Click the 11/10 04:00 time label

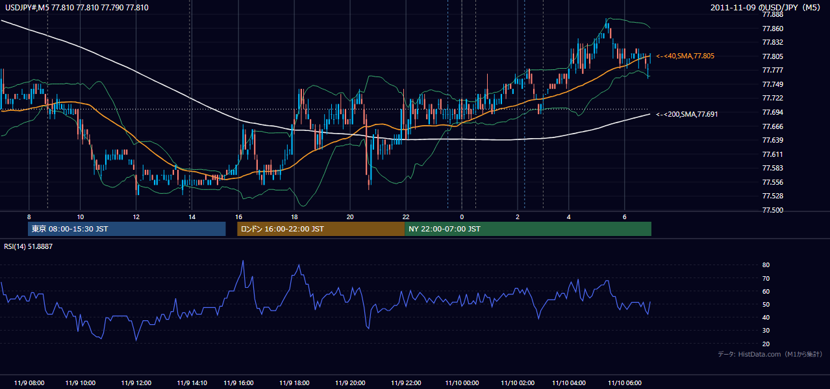(x=568, y=383)
